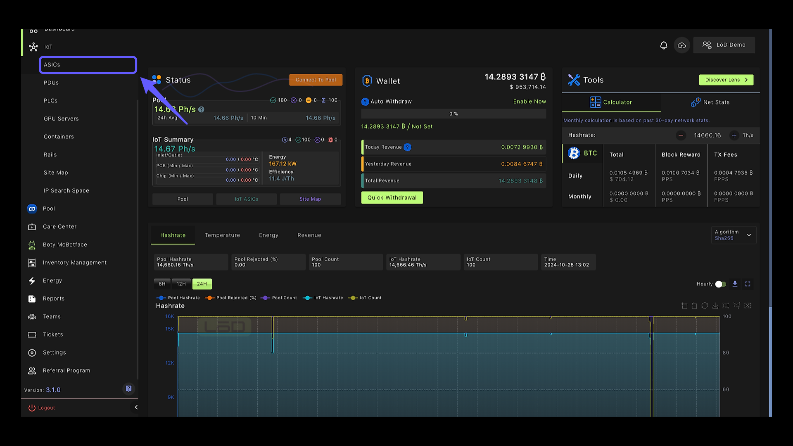This screenshot has height=446, width=793.
Task: Select the Hashrate chart tab
Action: 173,235
